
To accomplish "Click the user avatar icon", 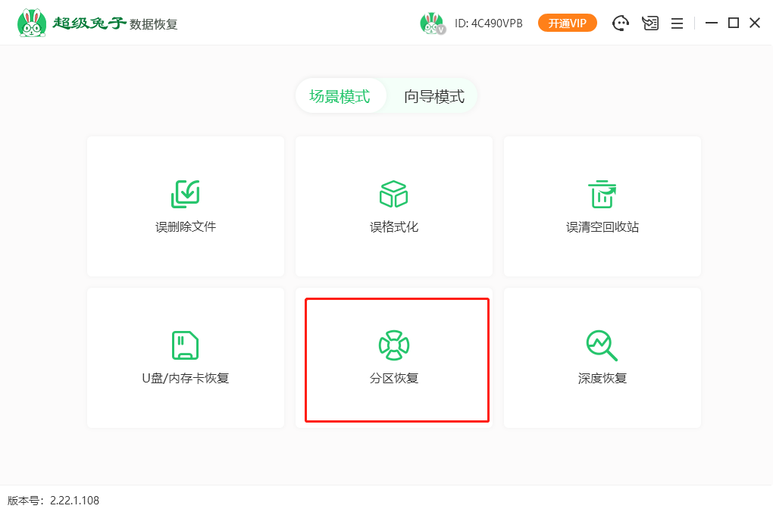I will (432, 23).
